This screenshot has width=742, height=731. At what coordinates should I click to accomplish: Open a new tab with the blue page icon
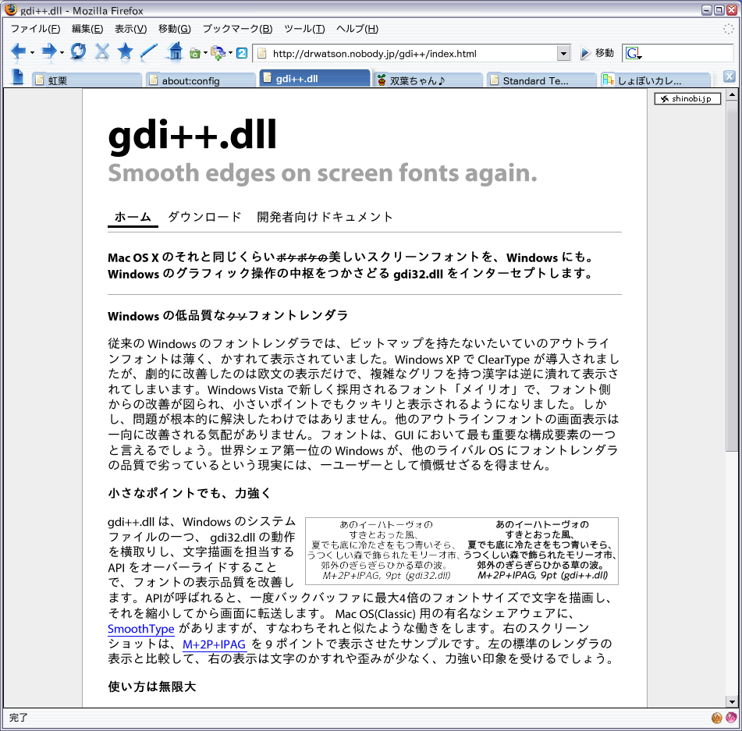pos(17,77)
